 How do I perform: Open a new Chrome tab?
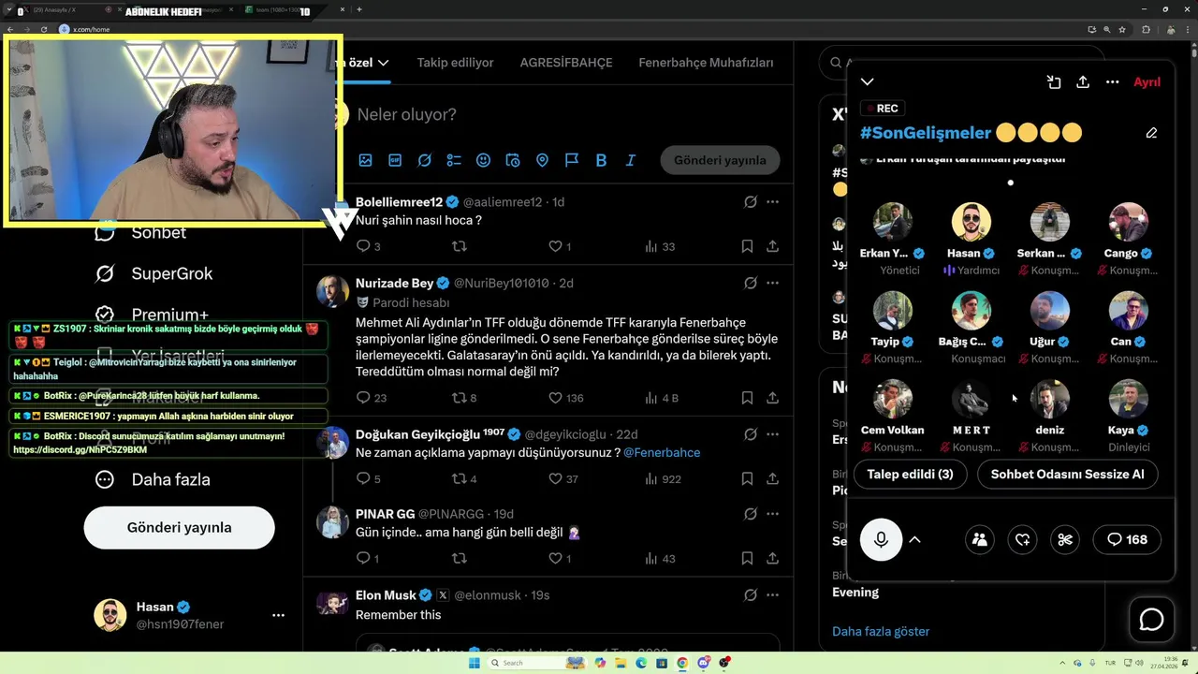point(359,9)
